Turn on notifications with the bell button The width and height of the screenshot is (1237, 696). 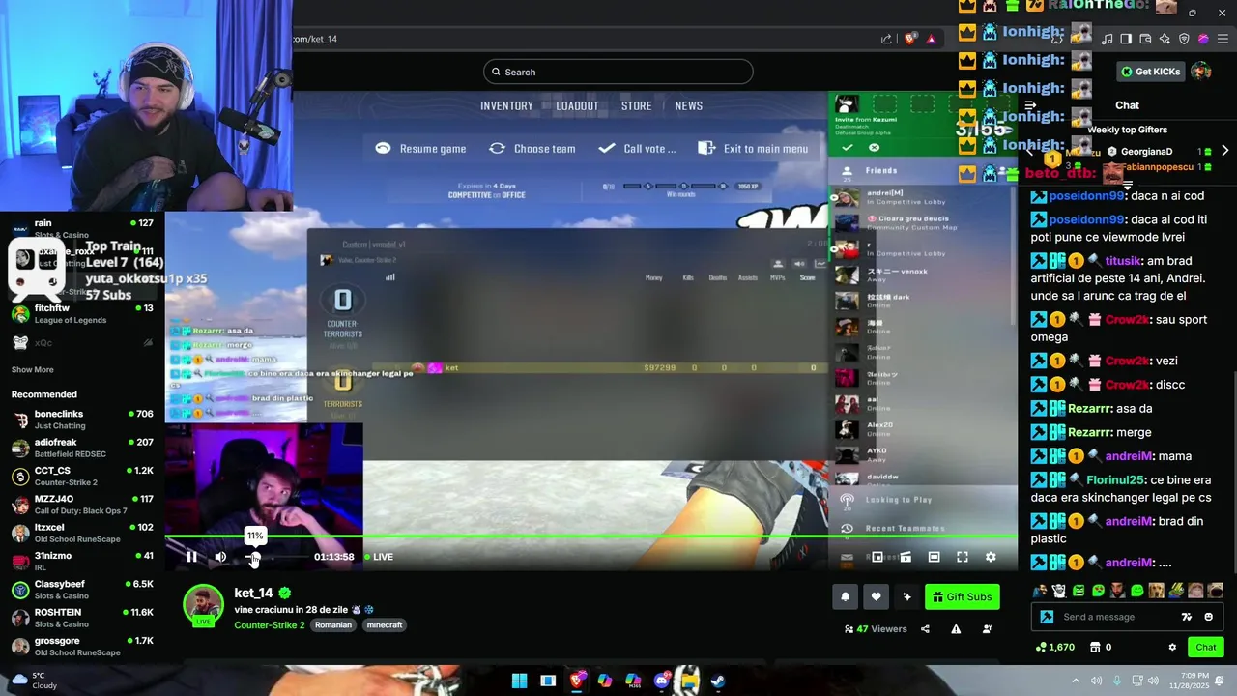click(x=846, y=596)
